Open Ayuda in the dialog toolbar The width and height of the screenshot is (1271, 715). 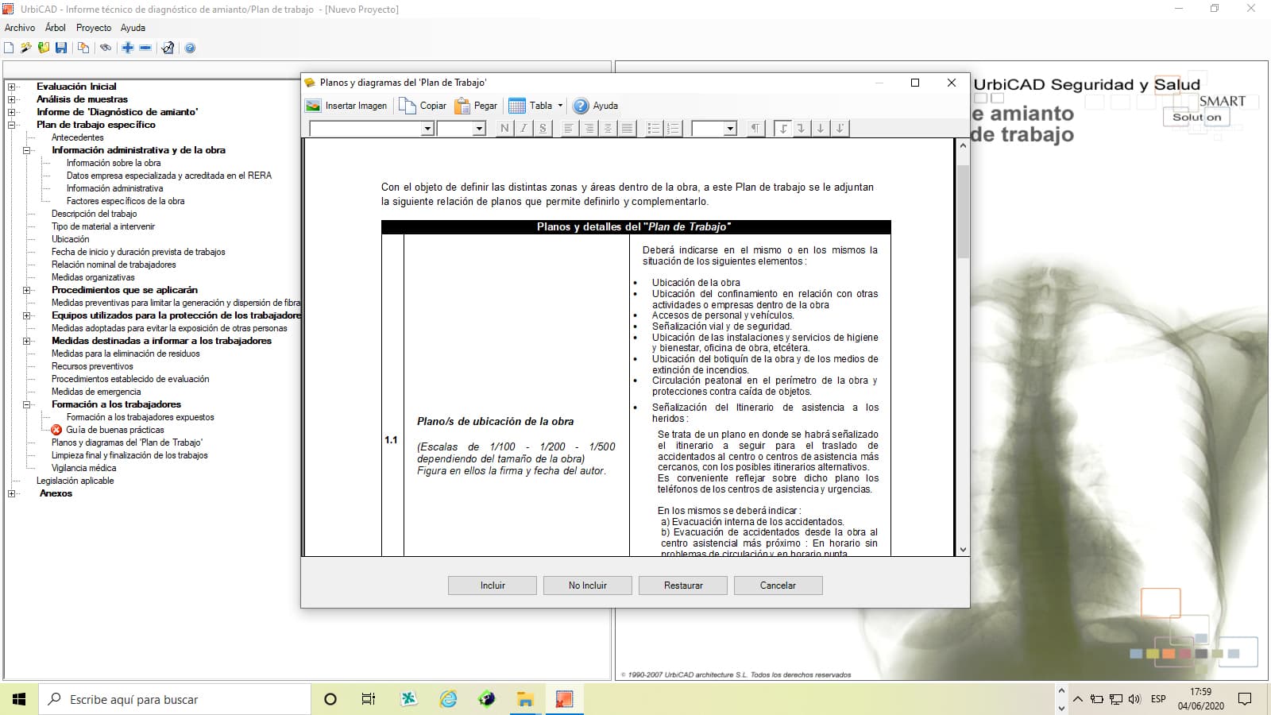click(x=596, y=106)
